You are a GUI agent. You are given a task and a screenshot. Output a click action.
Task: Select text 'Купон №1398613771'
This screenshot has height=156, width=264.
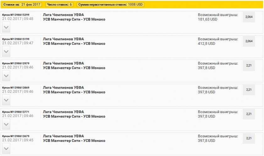point(16,112)
